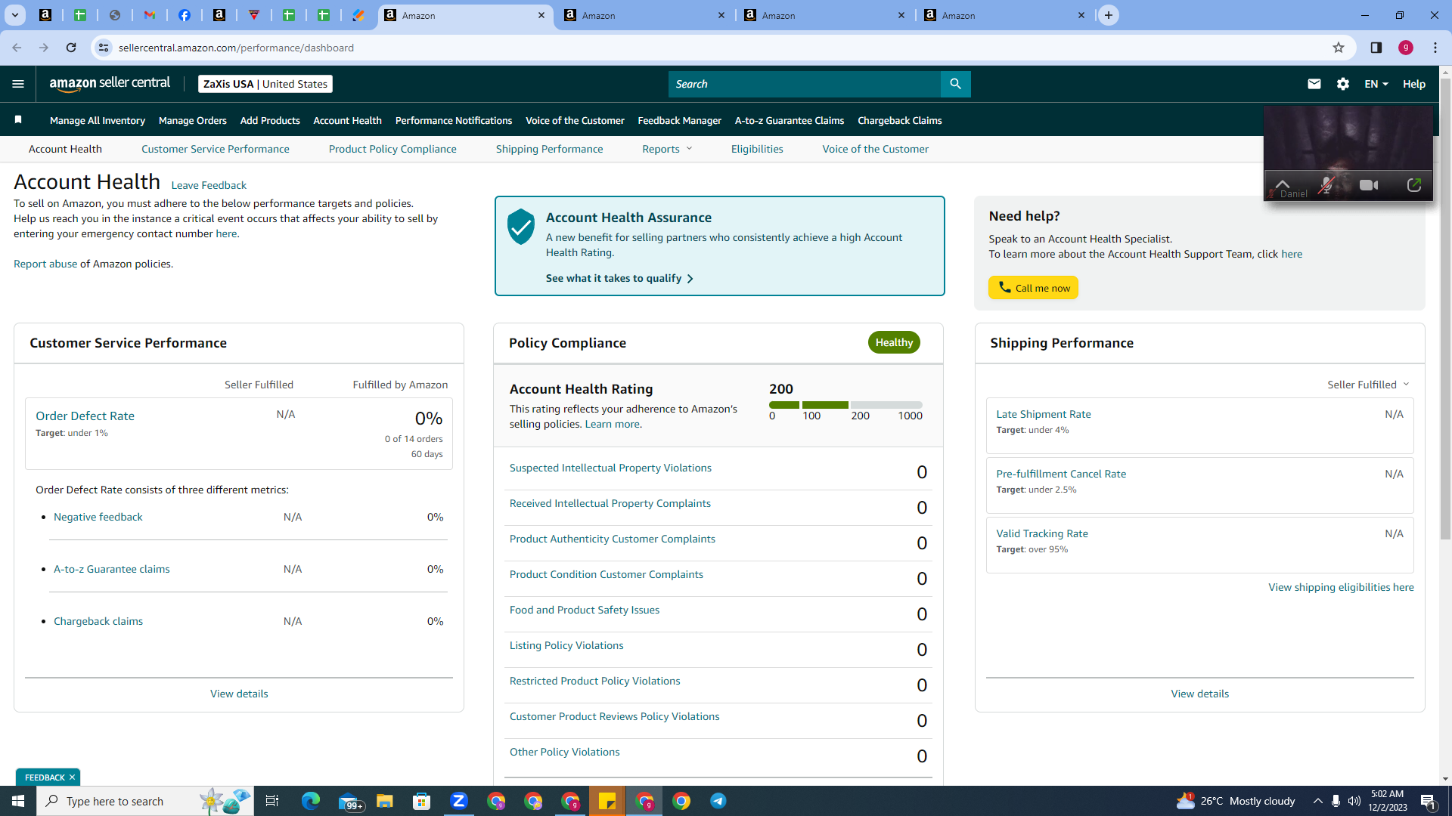
Task: Open the settings gear icon
Action: tap(1343, 84)
